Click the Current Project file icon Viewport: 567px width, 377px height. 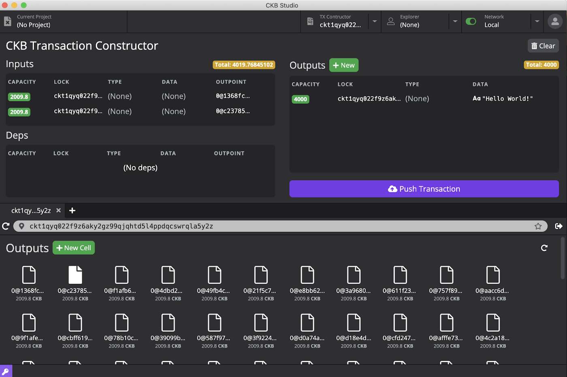point(8,21)
